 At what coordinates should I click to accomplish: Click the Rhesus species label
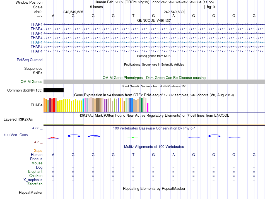click(36, 159)
